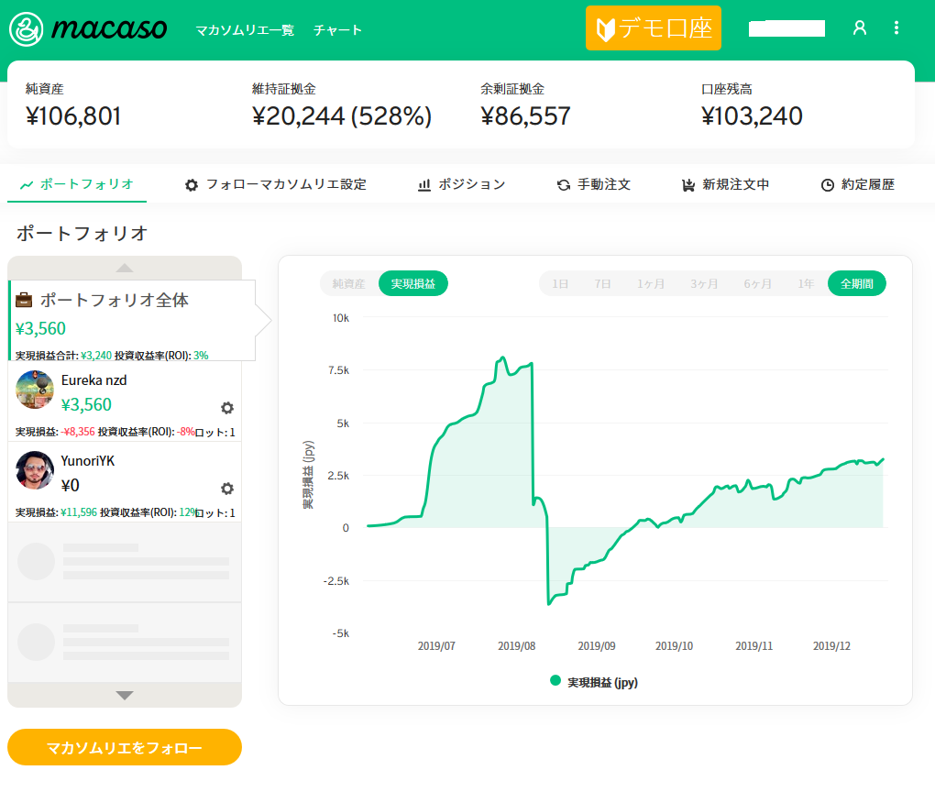Click the YunoriYK profile avatar
The image size is (935, 792).
35,470
